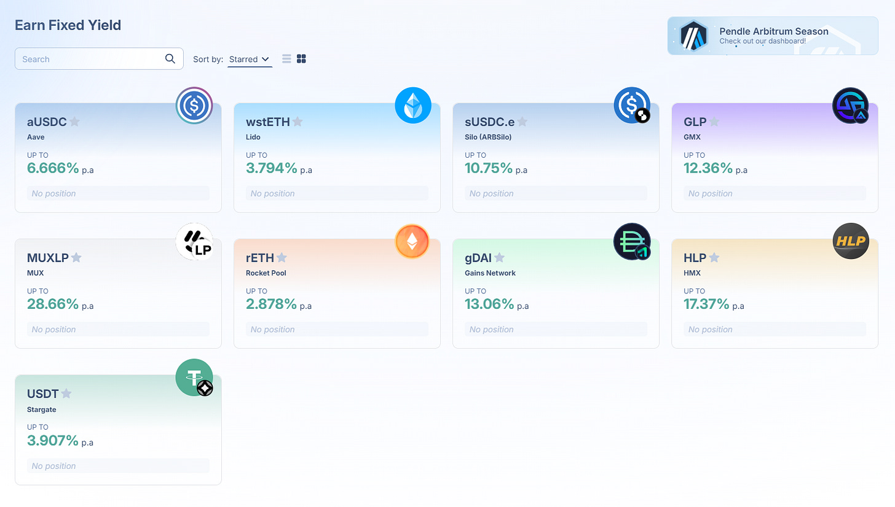
Task: Click the USDT card title
Action: point(43,393)
